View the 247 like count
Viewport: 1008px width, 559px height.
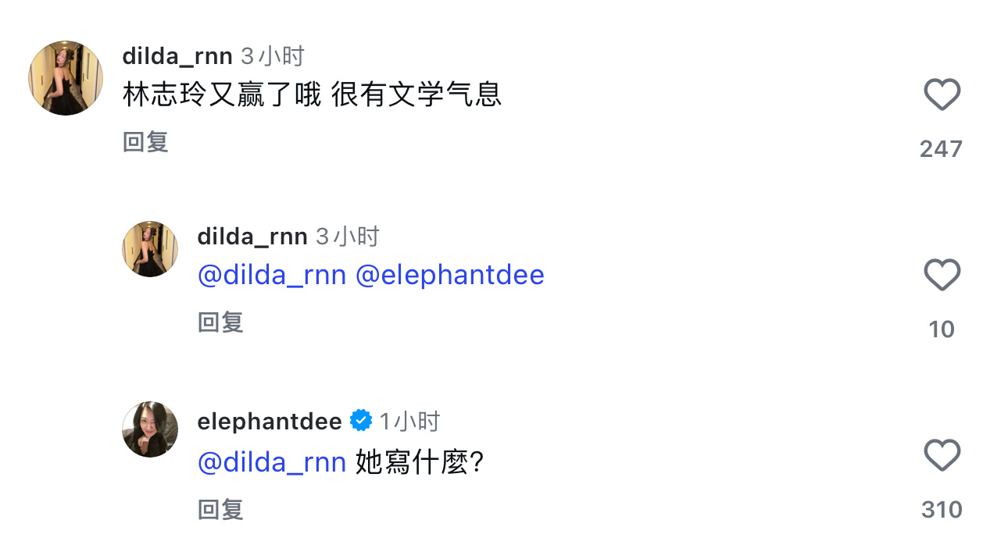click(941, 148)
